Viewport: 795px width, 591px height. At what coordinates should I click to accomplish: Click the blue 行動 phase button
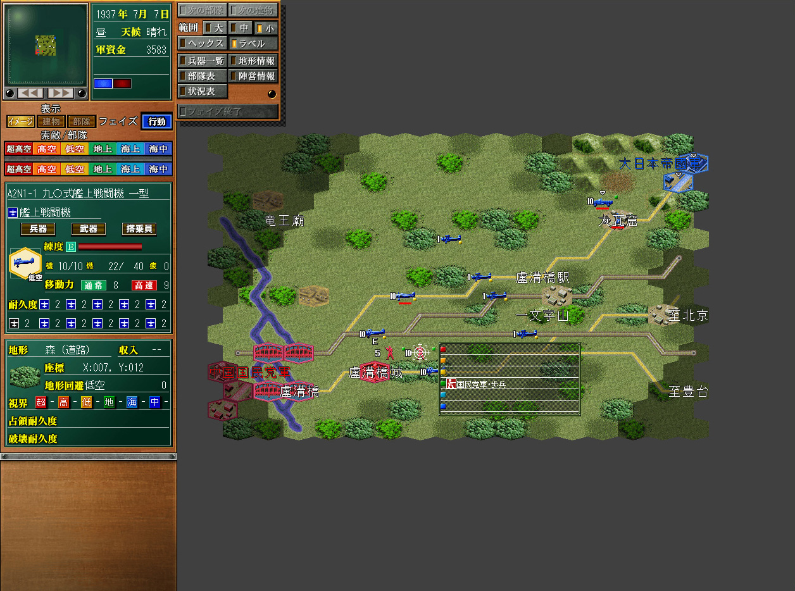(x=157, y=121)
